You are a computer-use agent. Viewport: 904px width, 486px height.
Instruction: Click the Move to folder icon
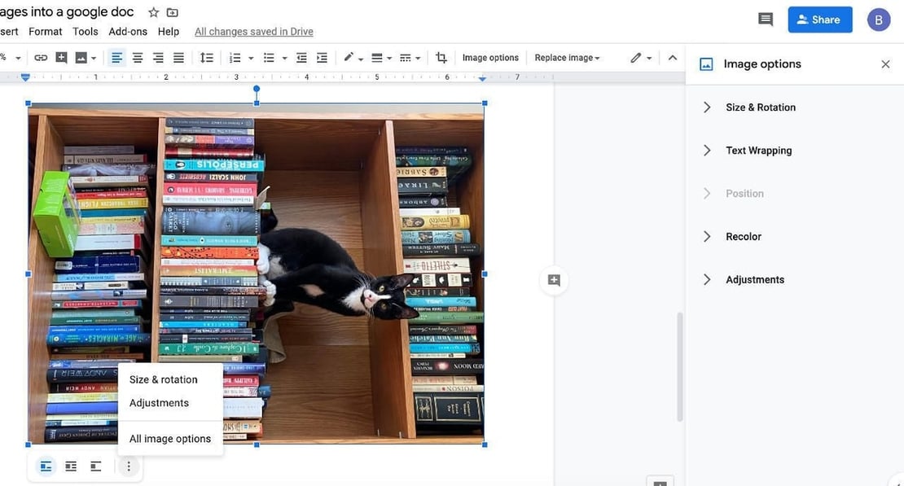point(171,11)
